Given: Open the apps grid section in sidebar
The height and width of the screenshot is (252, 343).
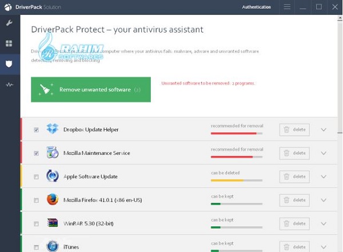Looking at the screenshot, I should (9, 43).
